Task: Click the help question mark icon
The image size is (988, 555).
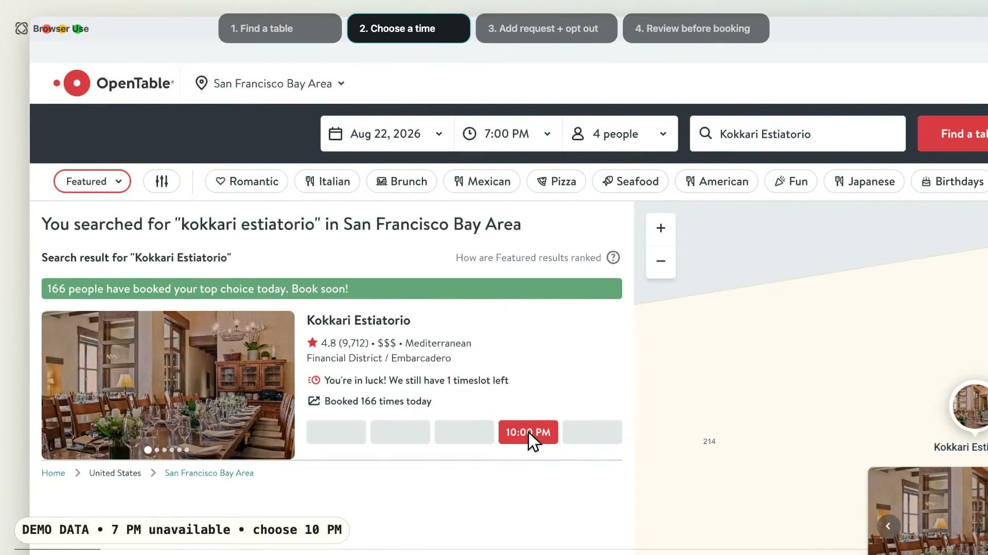Action: point(613,257)
